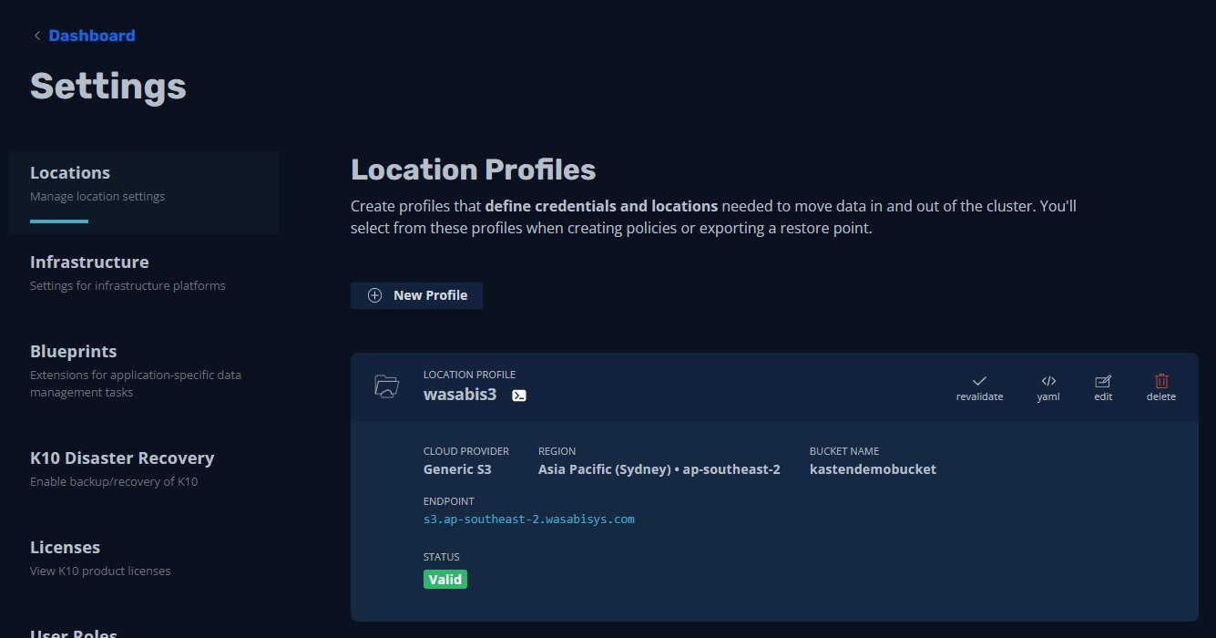Image resolution: width=1216 pixels, height=638 pixels.
Task: Click the terminal icon beside wasabis3
Action: [519, 396]
